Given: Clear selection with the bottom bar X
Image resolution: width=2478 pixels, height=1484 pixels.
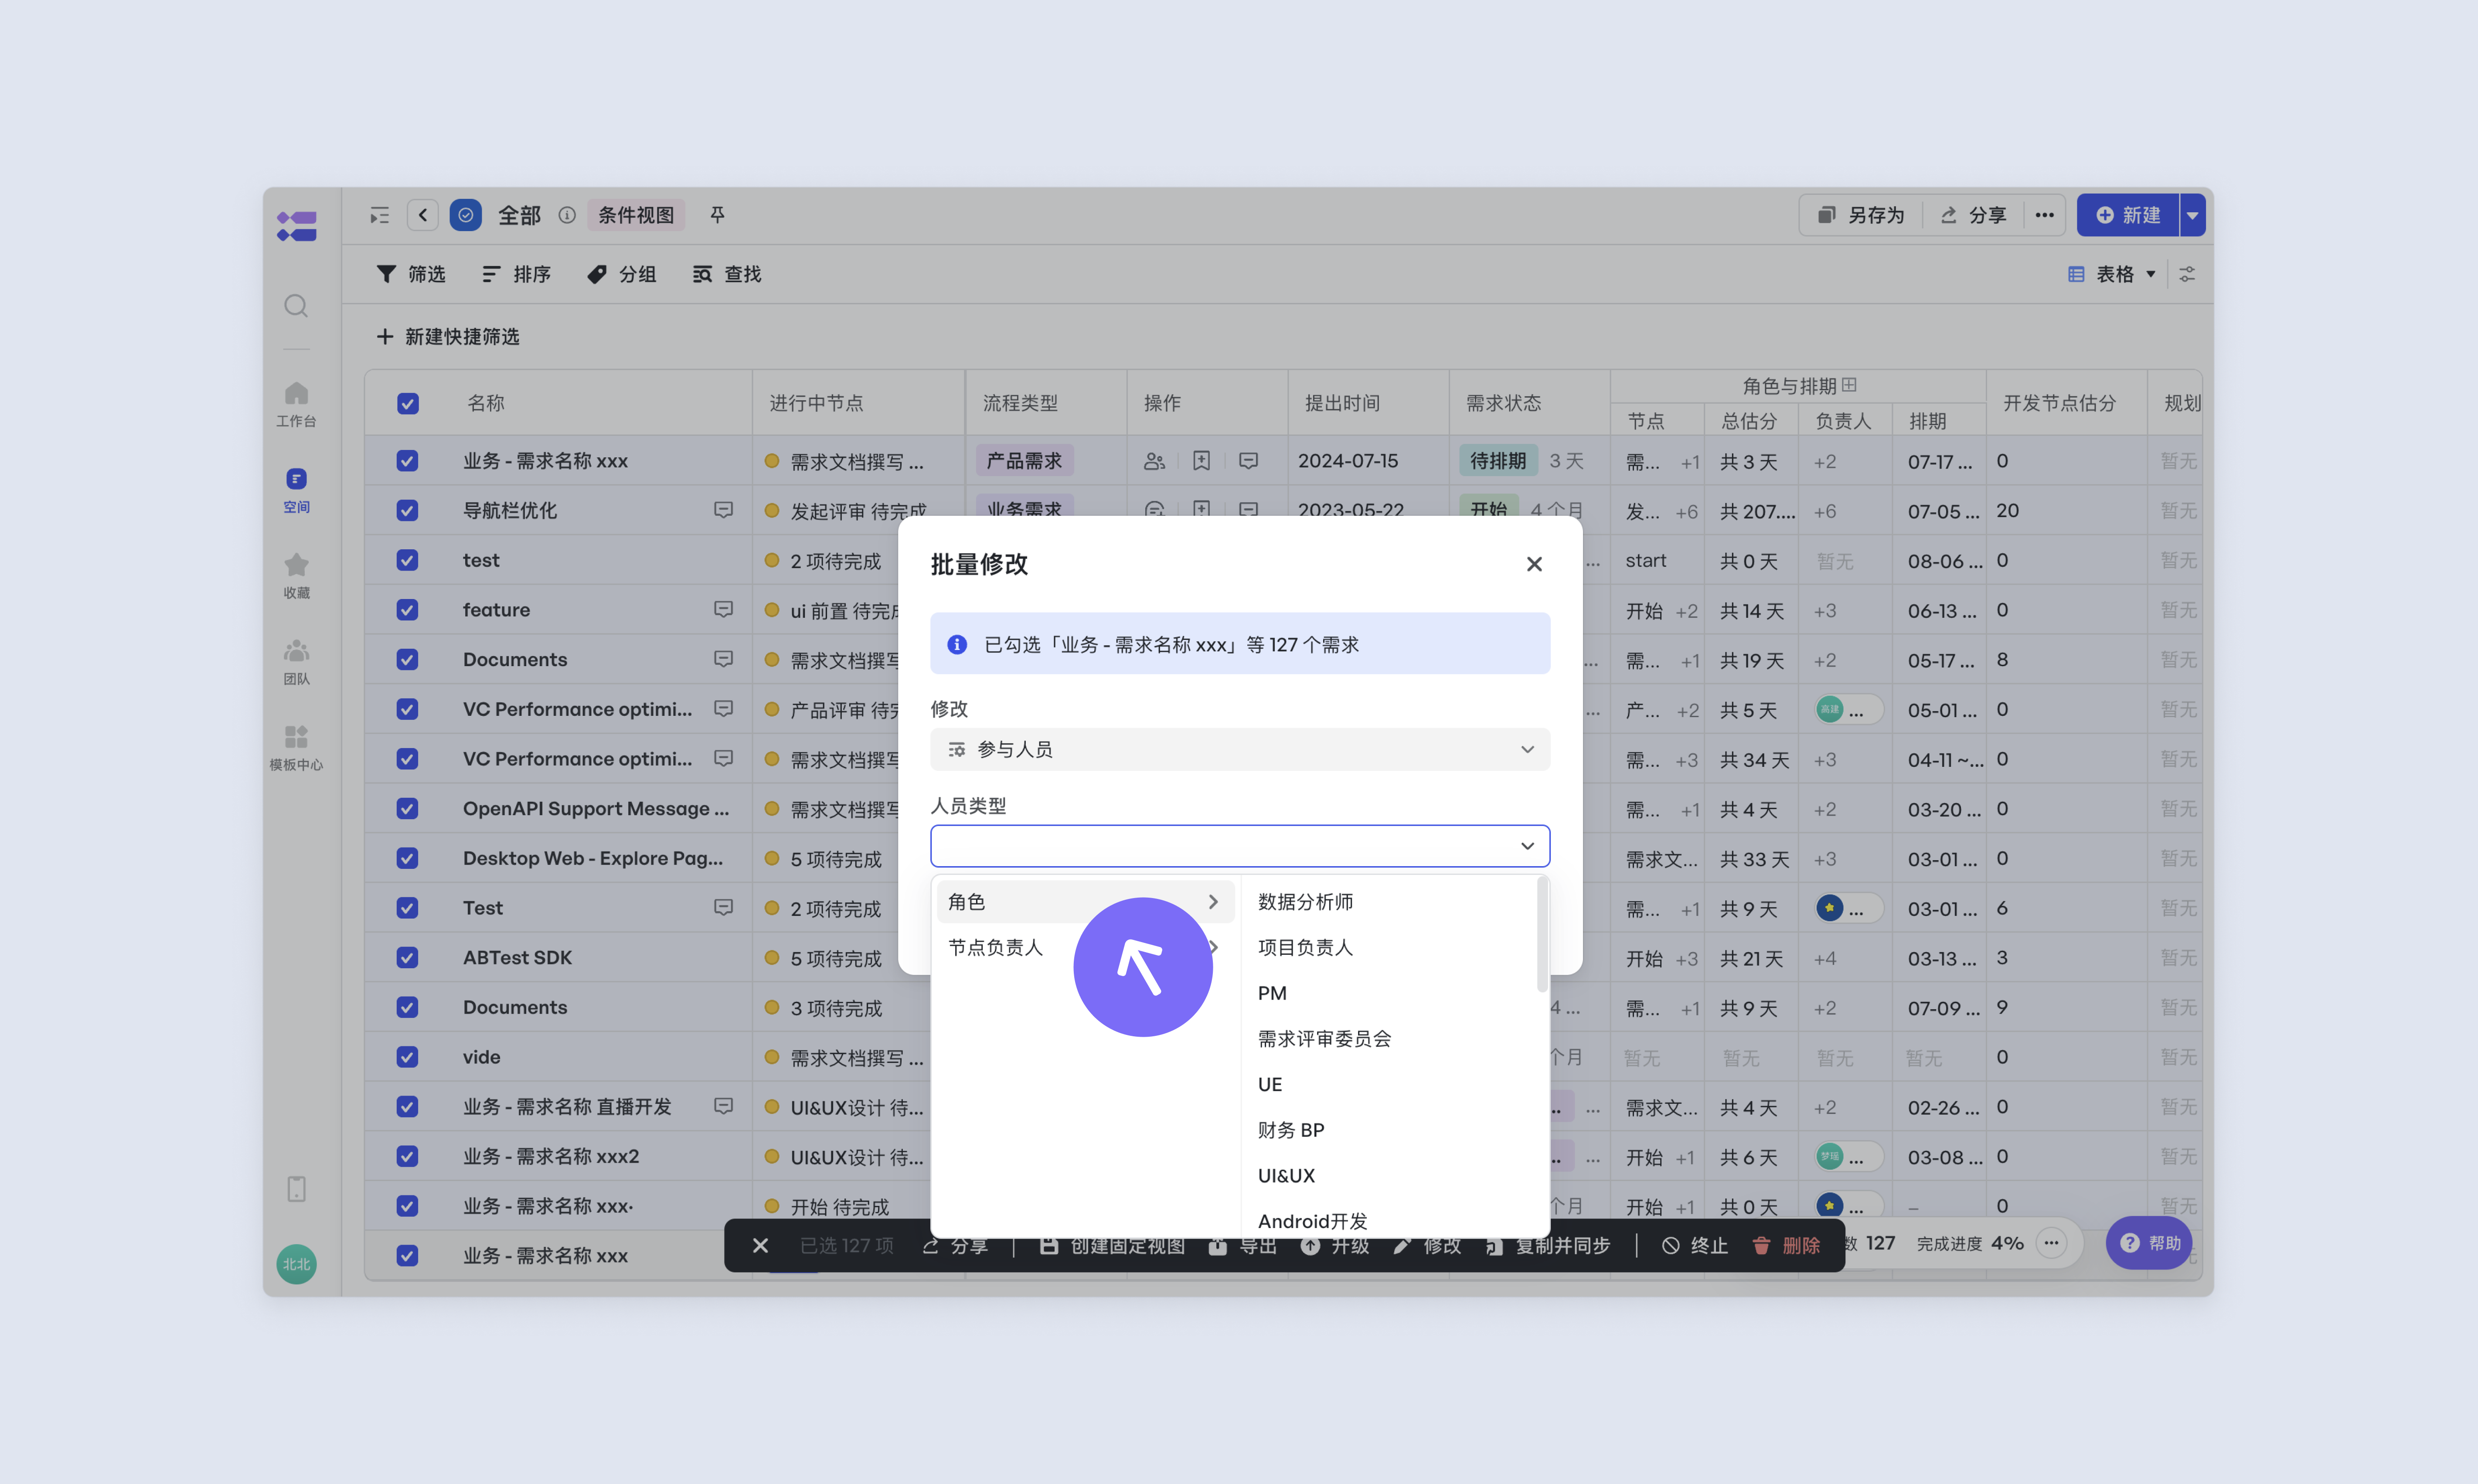Looking at the screenshot, I should click(x=760, y=1245).
